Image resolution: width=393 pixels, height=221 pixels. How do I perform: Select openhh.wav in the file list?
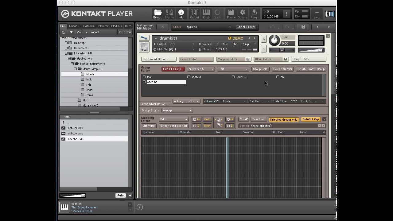(94, 139)
